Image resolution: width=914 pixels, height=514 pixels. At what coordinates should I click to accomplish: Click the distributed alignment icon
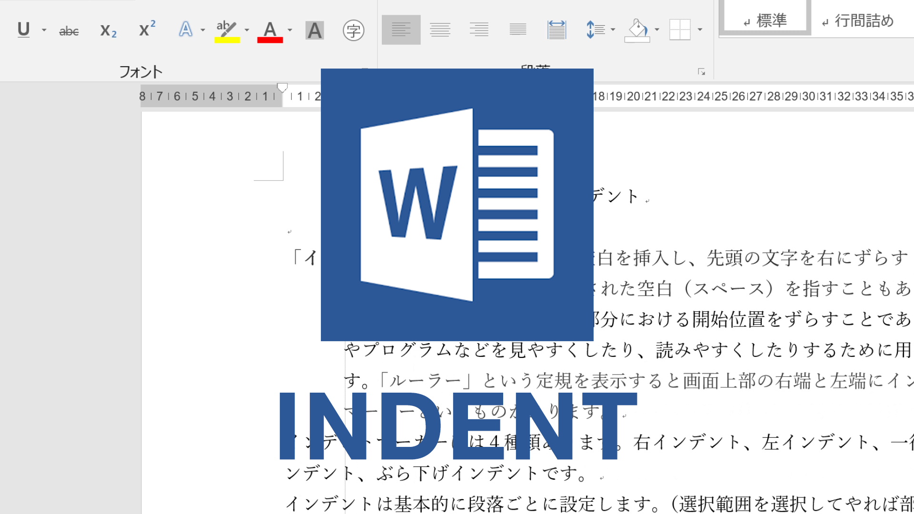[x=556, y=30]
